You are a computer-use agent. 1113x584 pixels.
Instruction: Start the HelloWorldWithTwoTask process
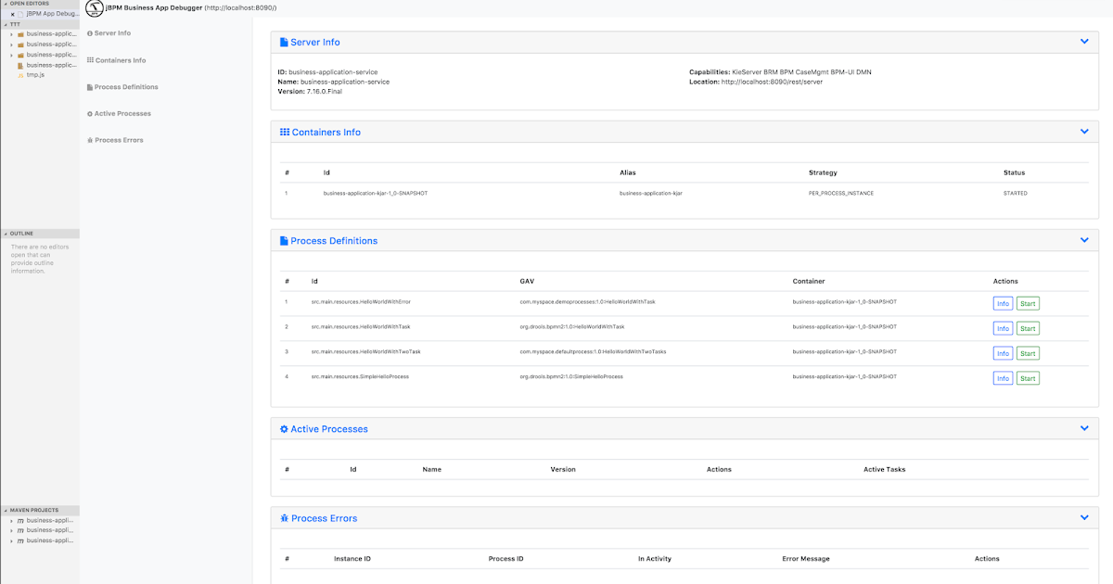click(x=1028, y=353)
